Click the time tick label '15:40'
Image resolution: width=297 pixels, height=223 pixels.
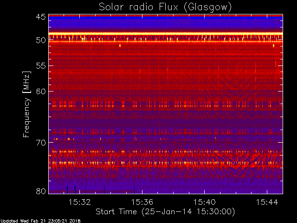pyautogui.click(x=204, y=202)
